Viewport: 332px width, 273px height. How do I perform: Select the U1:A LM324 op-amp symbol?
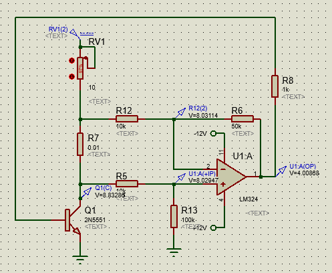click(231, 177)
